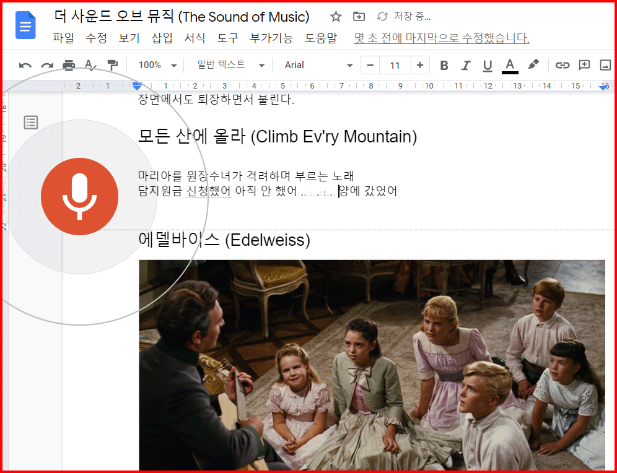Open the 삽입 menu

(162, 38)
